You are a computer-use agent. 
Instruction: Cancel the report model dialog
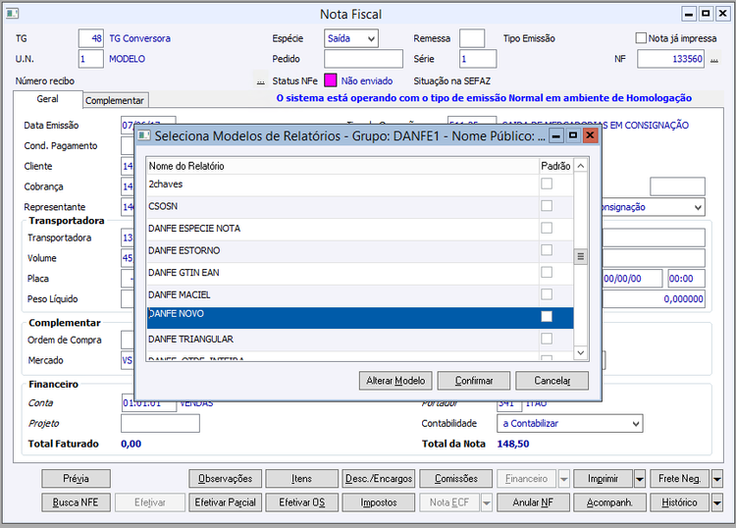point(552,381)
